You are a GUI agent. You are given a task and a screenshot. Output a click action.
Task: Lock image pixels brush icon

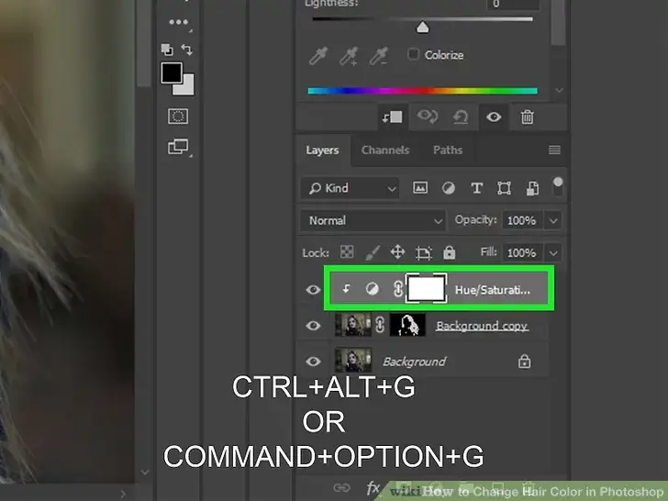[x=373, y=252]
